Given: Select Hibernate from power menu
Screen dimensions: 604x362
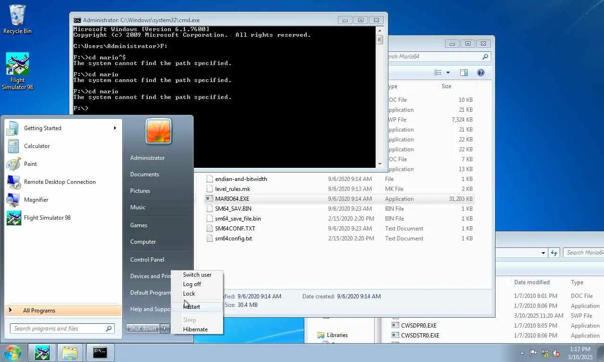Looking at the screenshot, I should (195, 329).
